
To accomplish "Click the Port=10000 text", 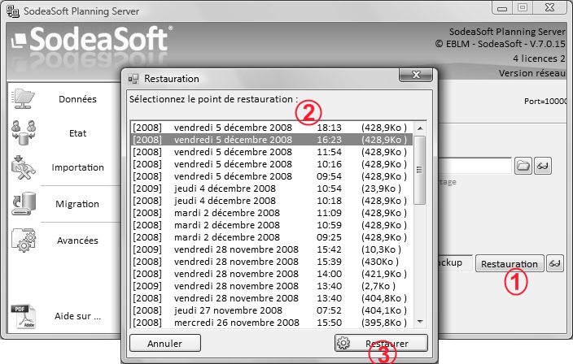I will point(545,102).
